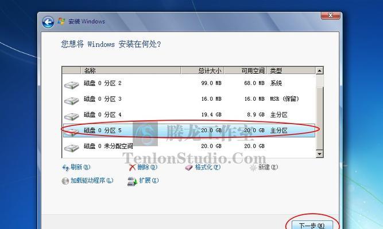Click the drive icon for 磁盘 0 分区 4
Image resolution: width=383 pixels, height=229 pixels.
[72, 116]
